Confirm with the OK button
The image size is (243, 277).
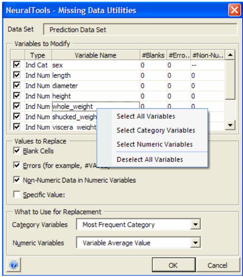(x=174, y=265)
